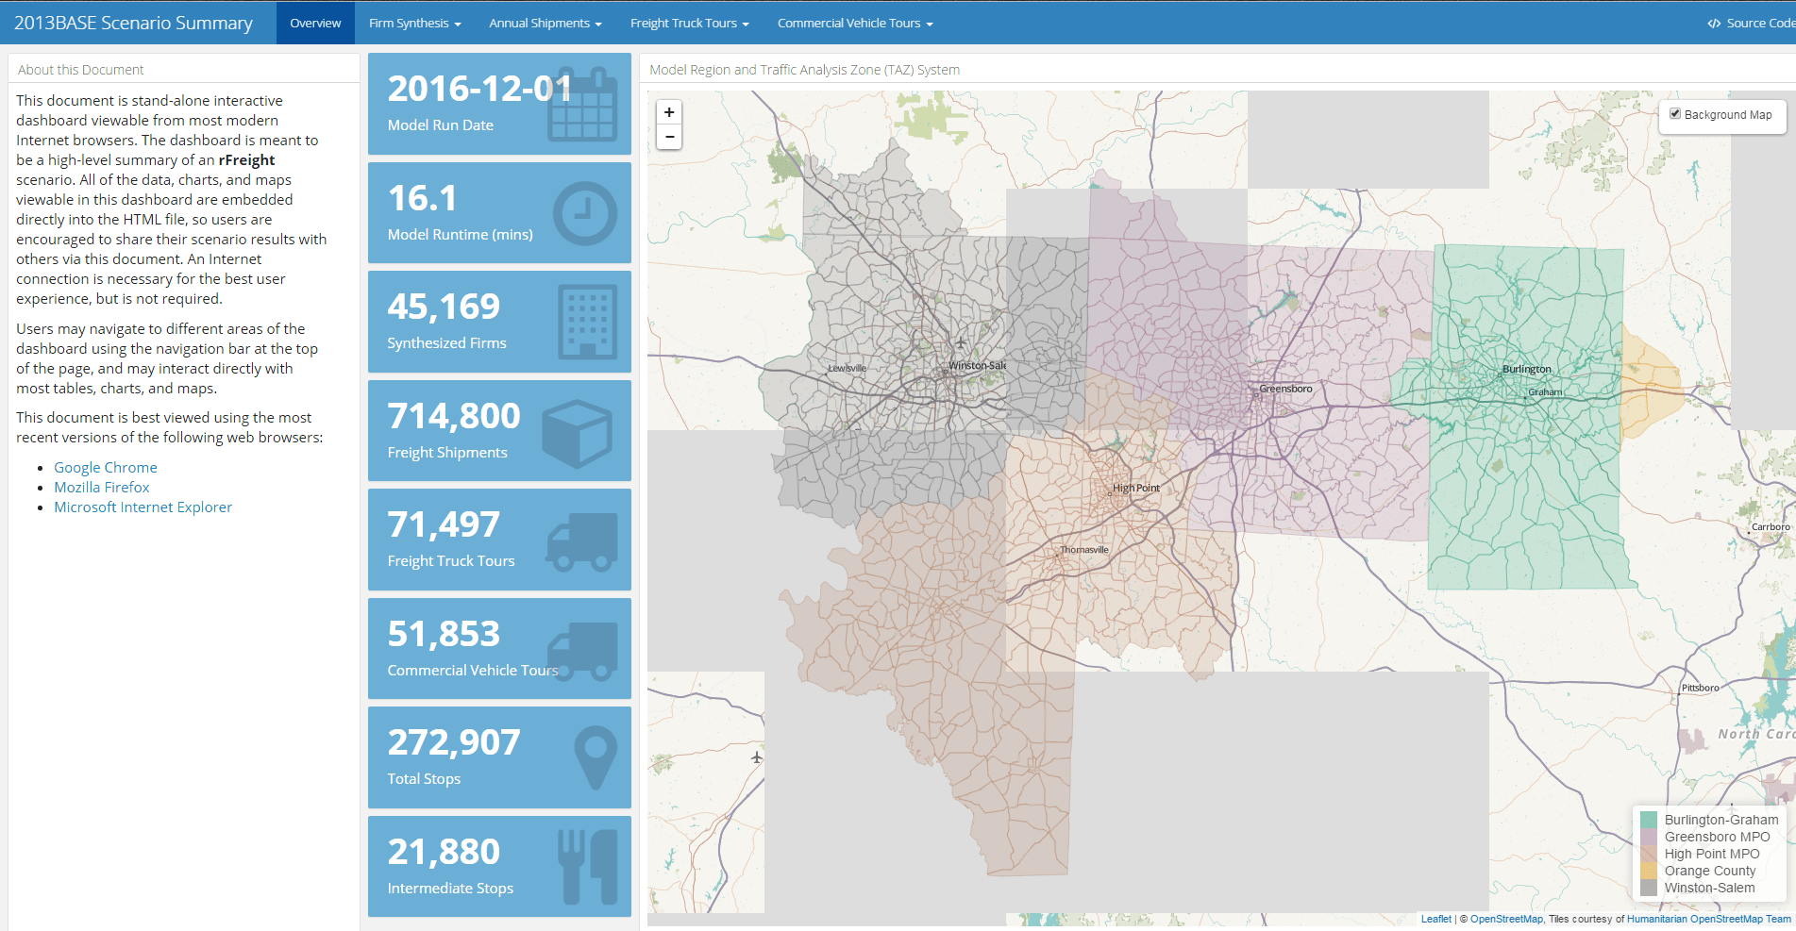Click the utensils icon on Intermediate Stops card
This screenshot has height=931, width=1796.
click(590, 865)
